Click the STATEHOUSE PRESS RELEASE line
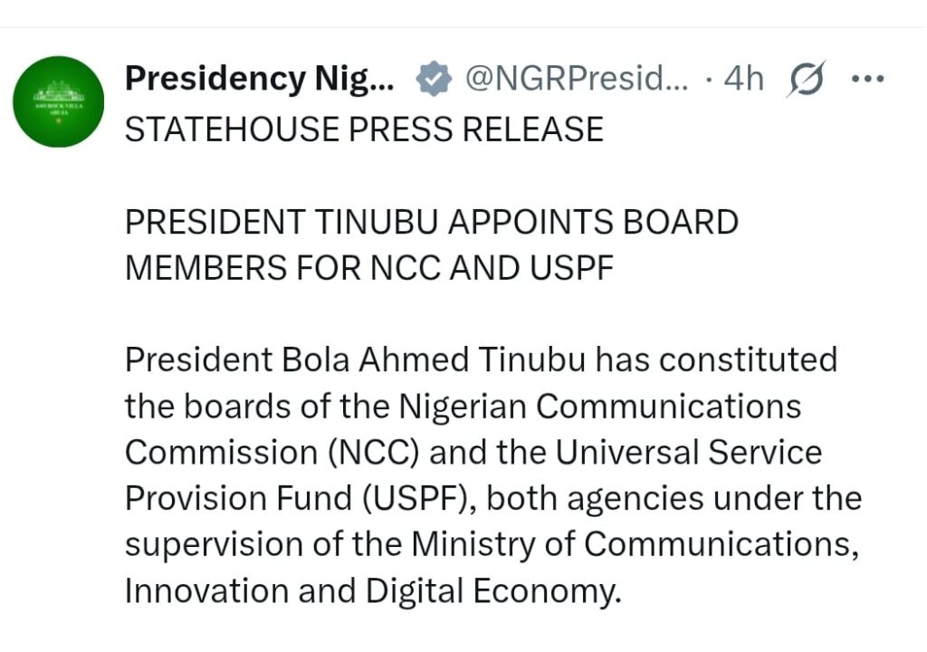 pyautogui.click(x=364, y=129)
